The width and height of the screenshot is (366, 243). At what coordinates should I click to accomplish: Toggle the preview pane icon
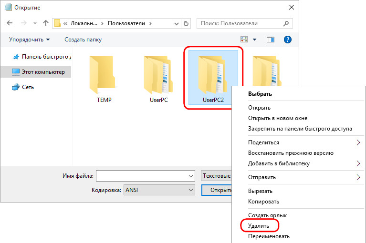point(271,40)
